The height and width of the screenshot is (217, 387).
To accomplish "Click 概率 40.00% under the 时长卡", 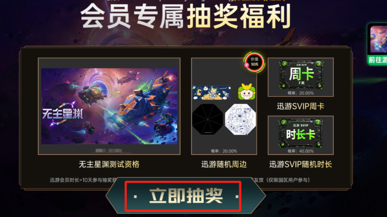I will 301,151.
